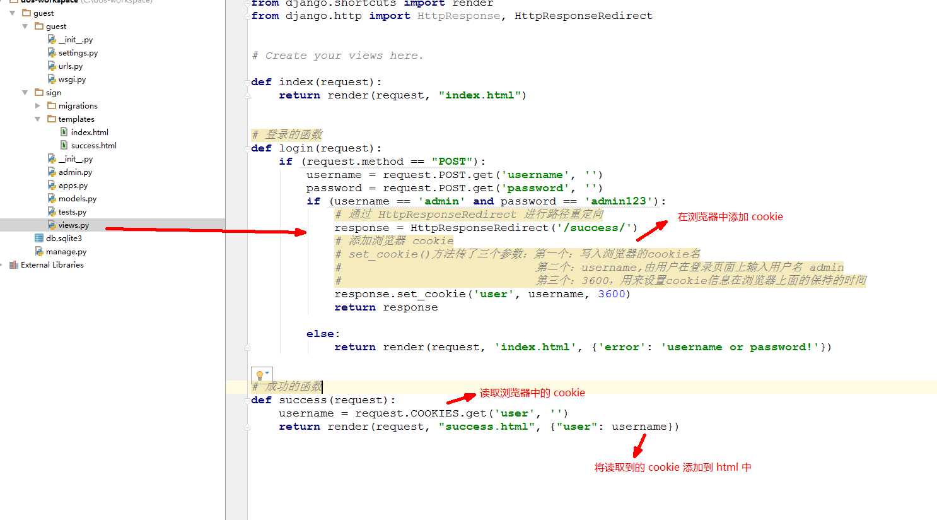Click fold end marker beside else return render line

pyautogui.click(x=247, y=348)
